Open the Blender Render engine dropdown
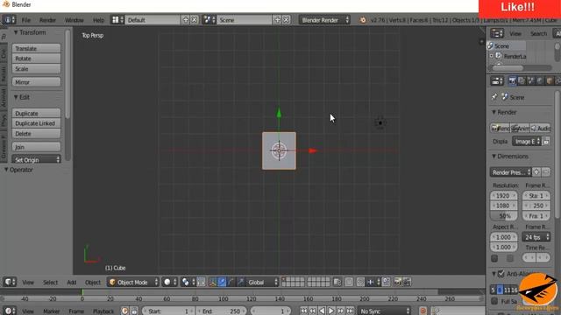Image resolution: width=561 pixels, height=315 pixels. [x=325, y=19]
